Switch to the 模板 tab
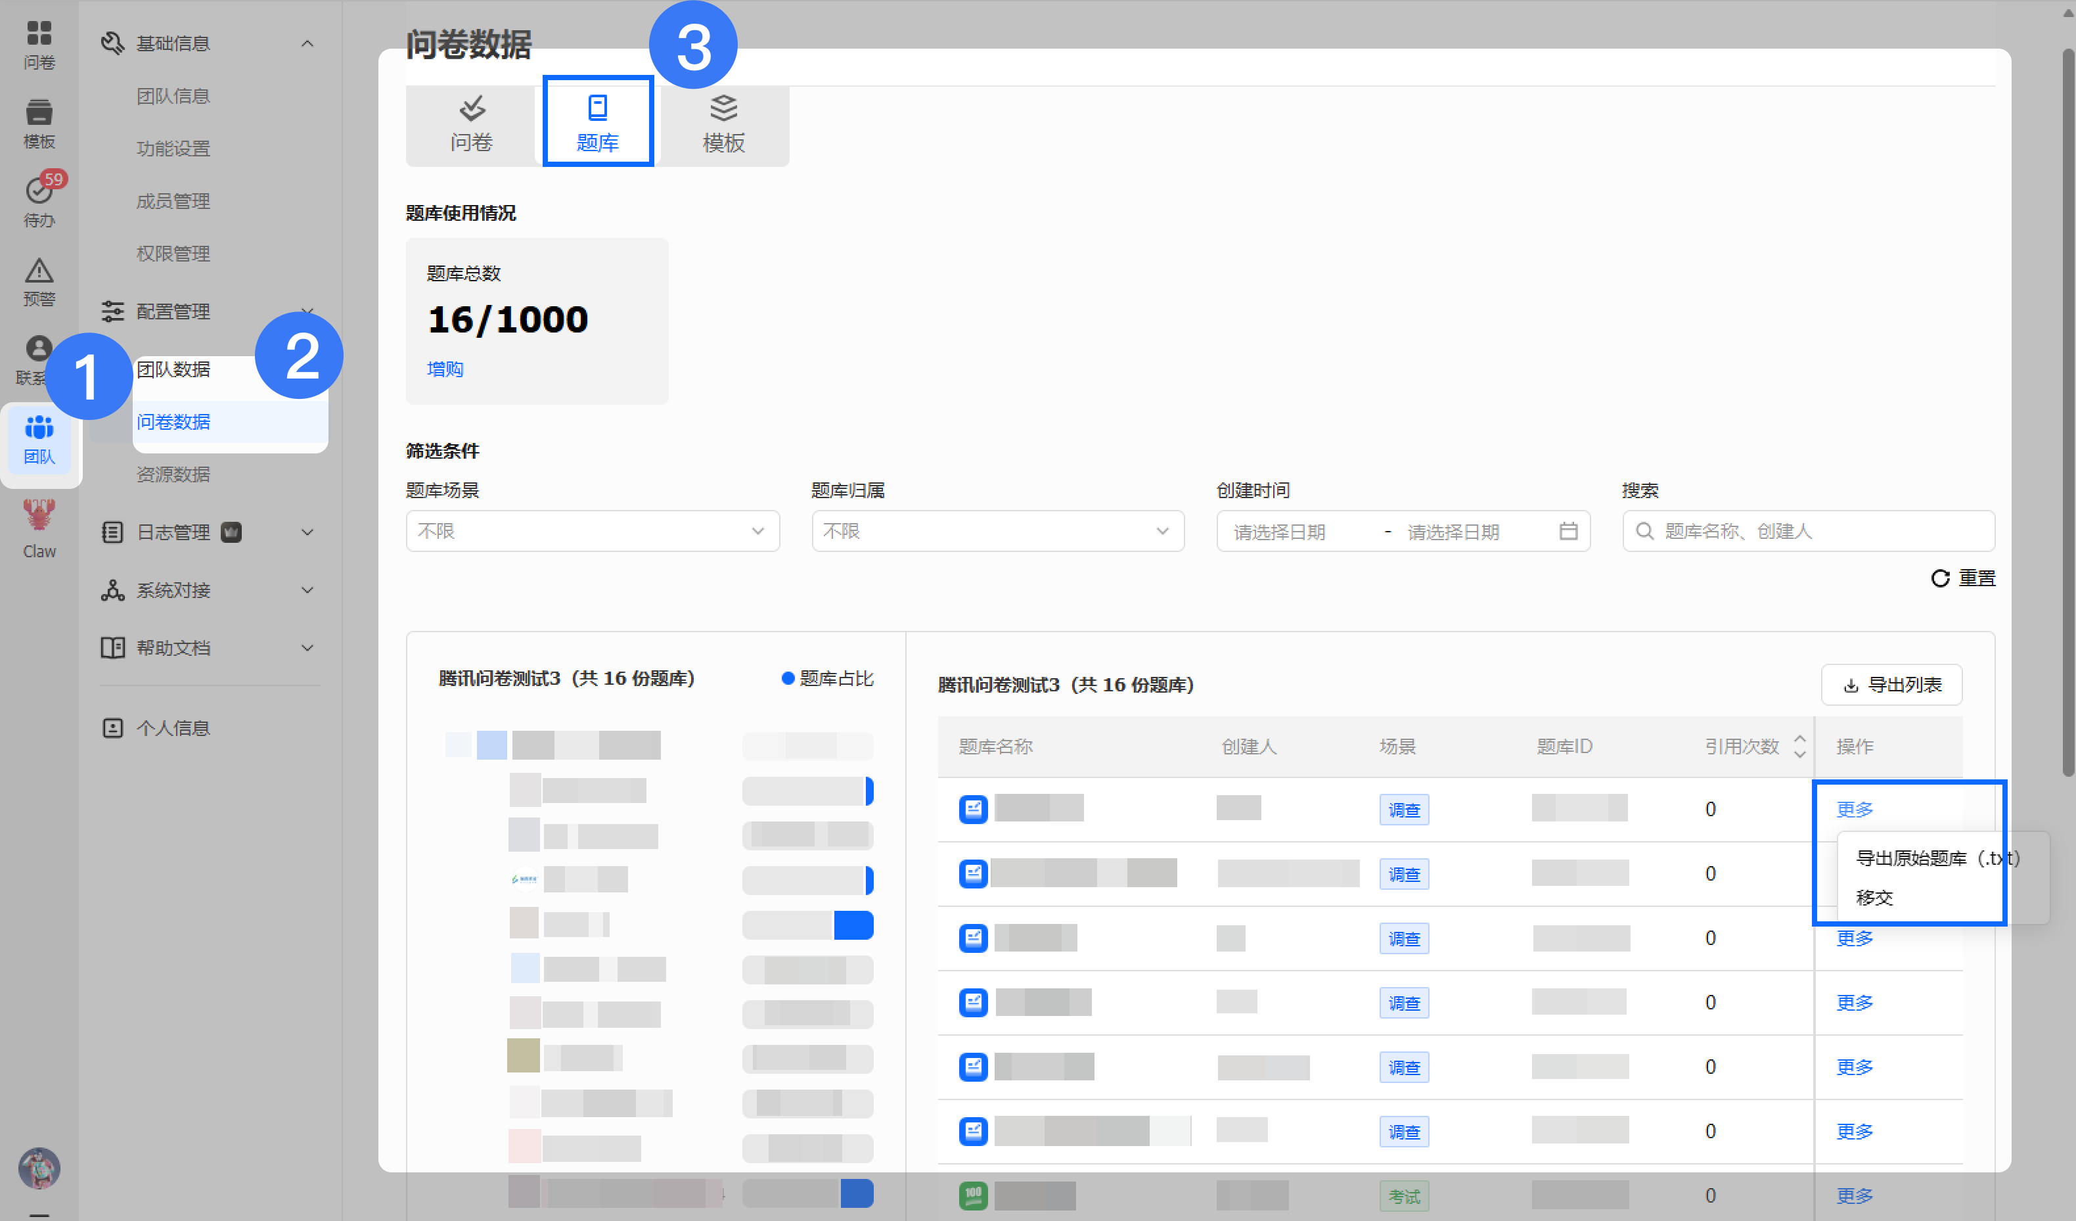The image size is (2076, 1221). tap(723, 126)
